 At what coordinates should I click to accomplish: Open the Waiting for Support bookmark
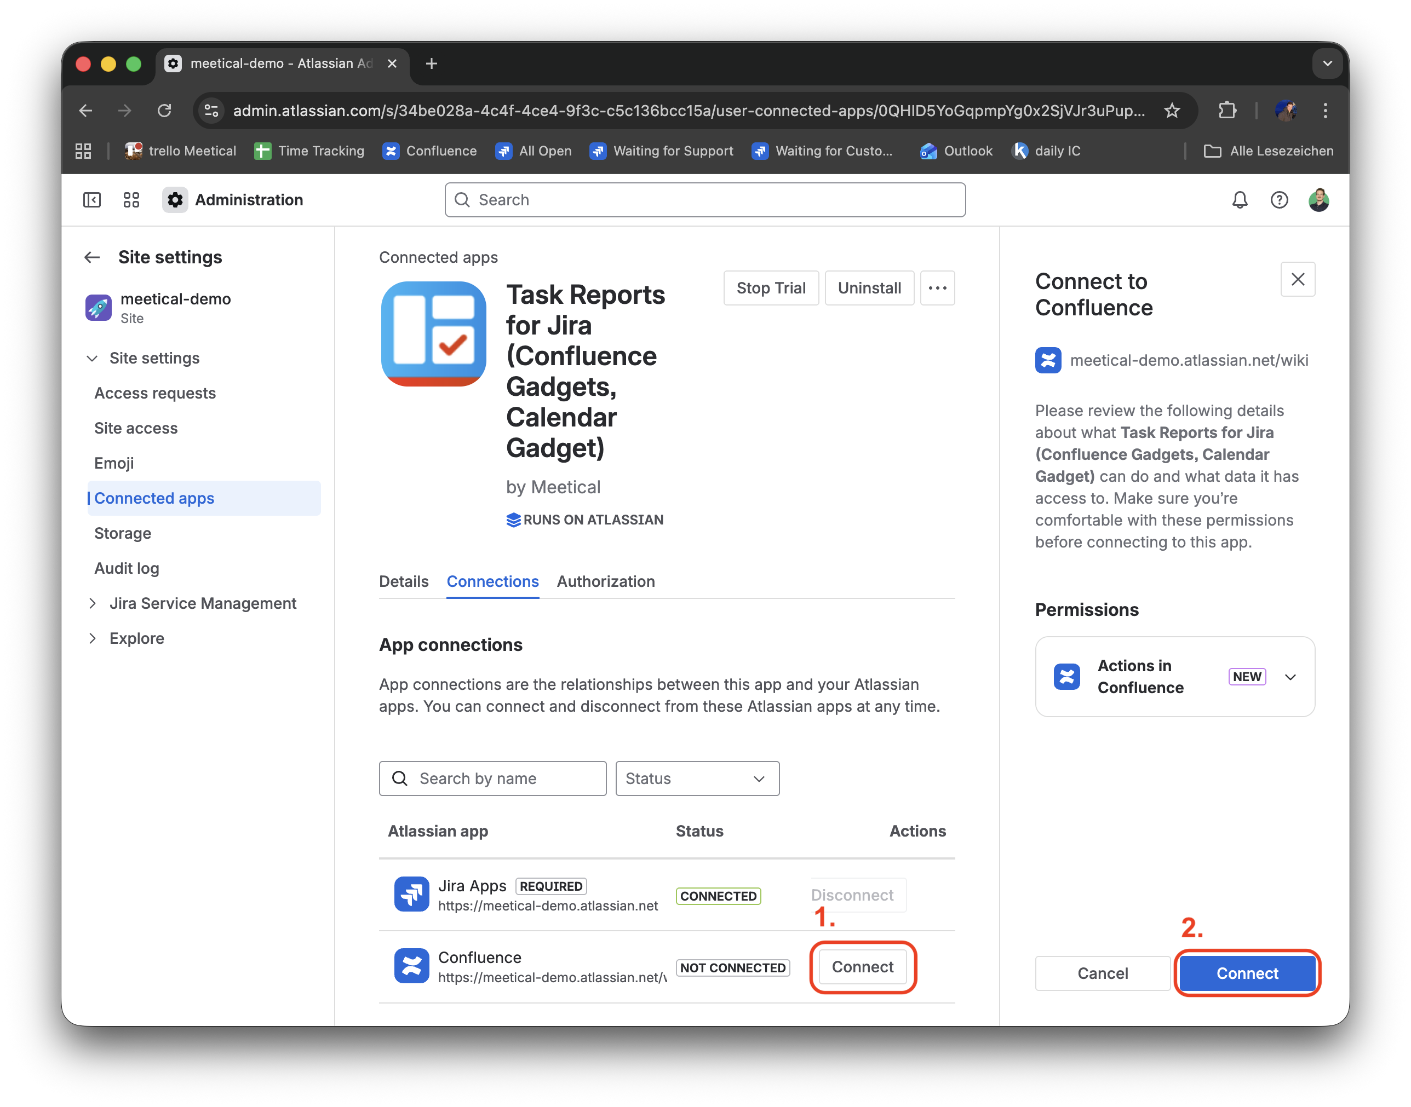[662, 151]
